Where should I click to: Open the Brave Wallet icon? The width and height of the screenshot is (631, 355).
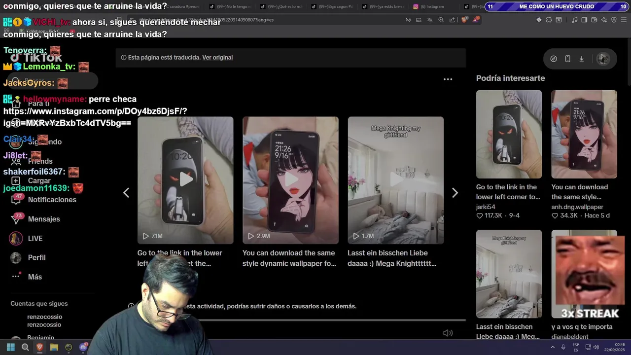coord(594,20)
